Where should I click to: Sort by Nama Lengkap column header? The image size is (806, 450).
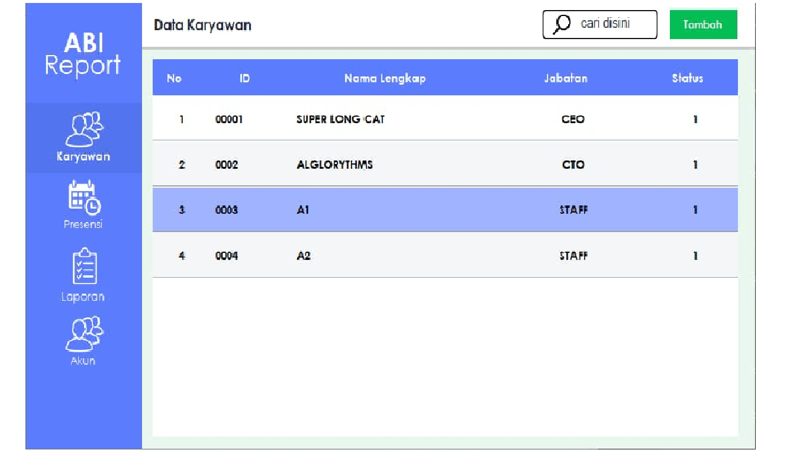click(385, 78)
